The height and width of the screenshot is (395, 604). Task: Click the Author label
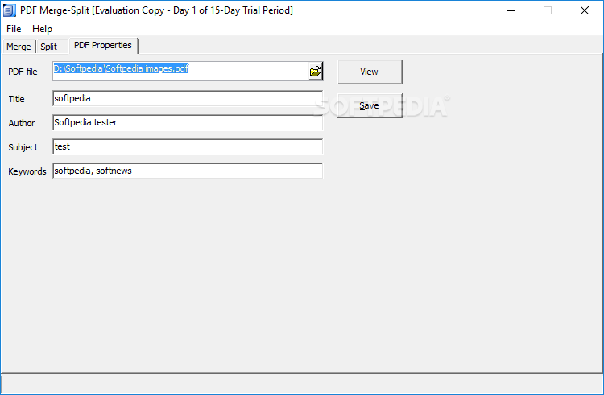[x=22, y=123]
